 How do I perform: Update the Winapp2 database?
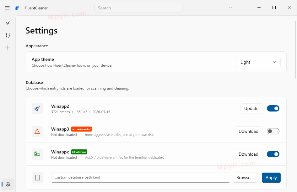coord(251,108)
